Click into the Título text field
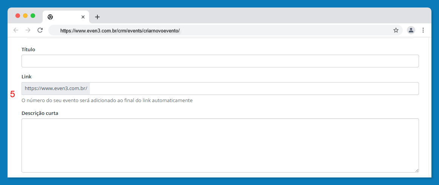Viewport: 439px width, 185px height. pyautogui.click(x=220, y=61)
